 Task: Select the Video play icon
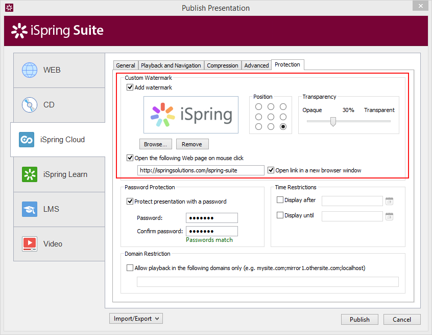(x=30, y=244)
